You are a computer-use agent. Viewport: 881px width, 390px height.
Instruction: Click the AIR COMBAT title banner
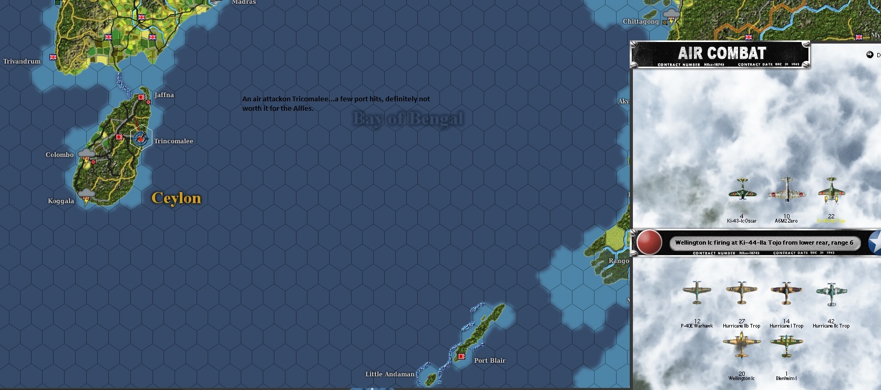(x=721, y=55)
